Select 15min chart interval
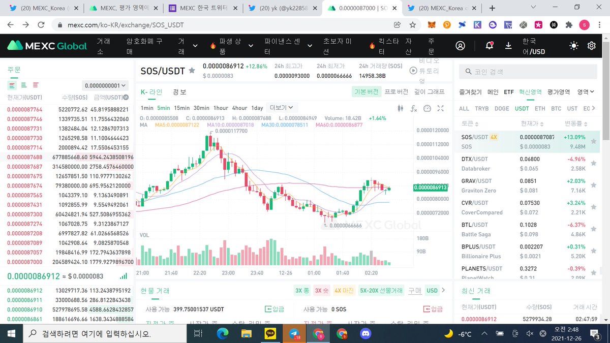Viewport: 610px width, 343px height. (x=181, y=108)
